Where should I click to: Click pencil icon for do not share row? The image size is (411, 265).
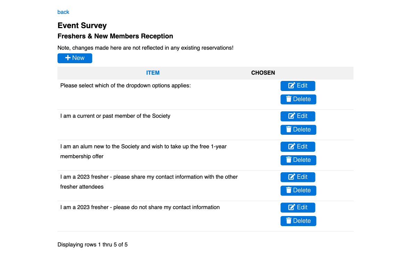292,207
